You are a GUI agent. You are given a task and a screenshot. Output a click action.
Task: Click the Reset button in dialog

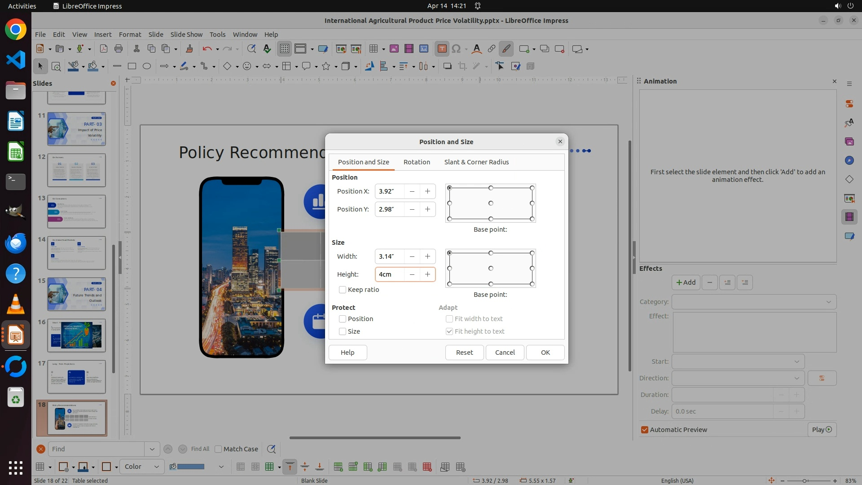(464, 353)
